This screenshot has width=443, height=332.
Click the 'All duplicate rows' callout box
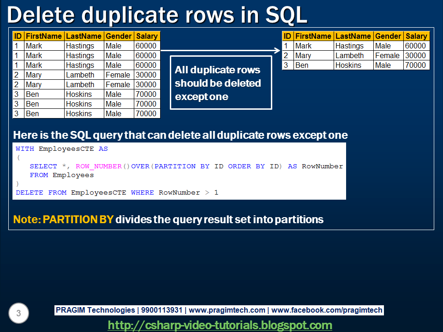point(221,83)
